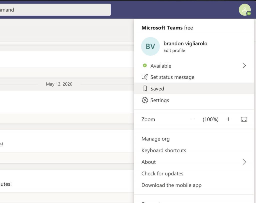Open the Set status message option
This screenshot has height=203, width=256.
[x=172, y=77]
